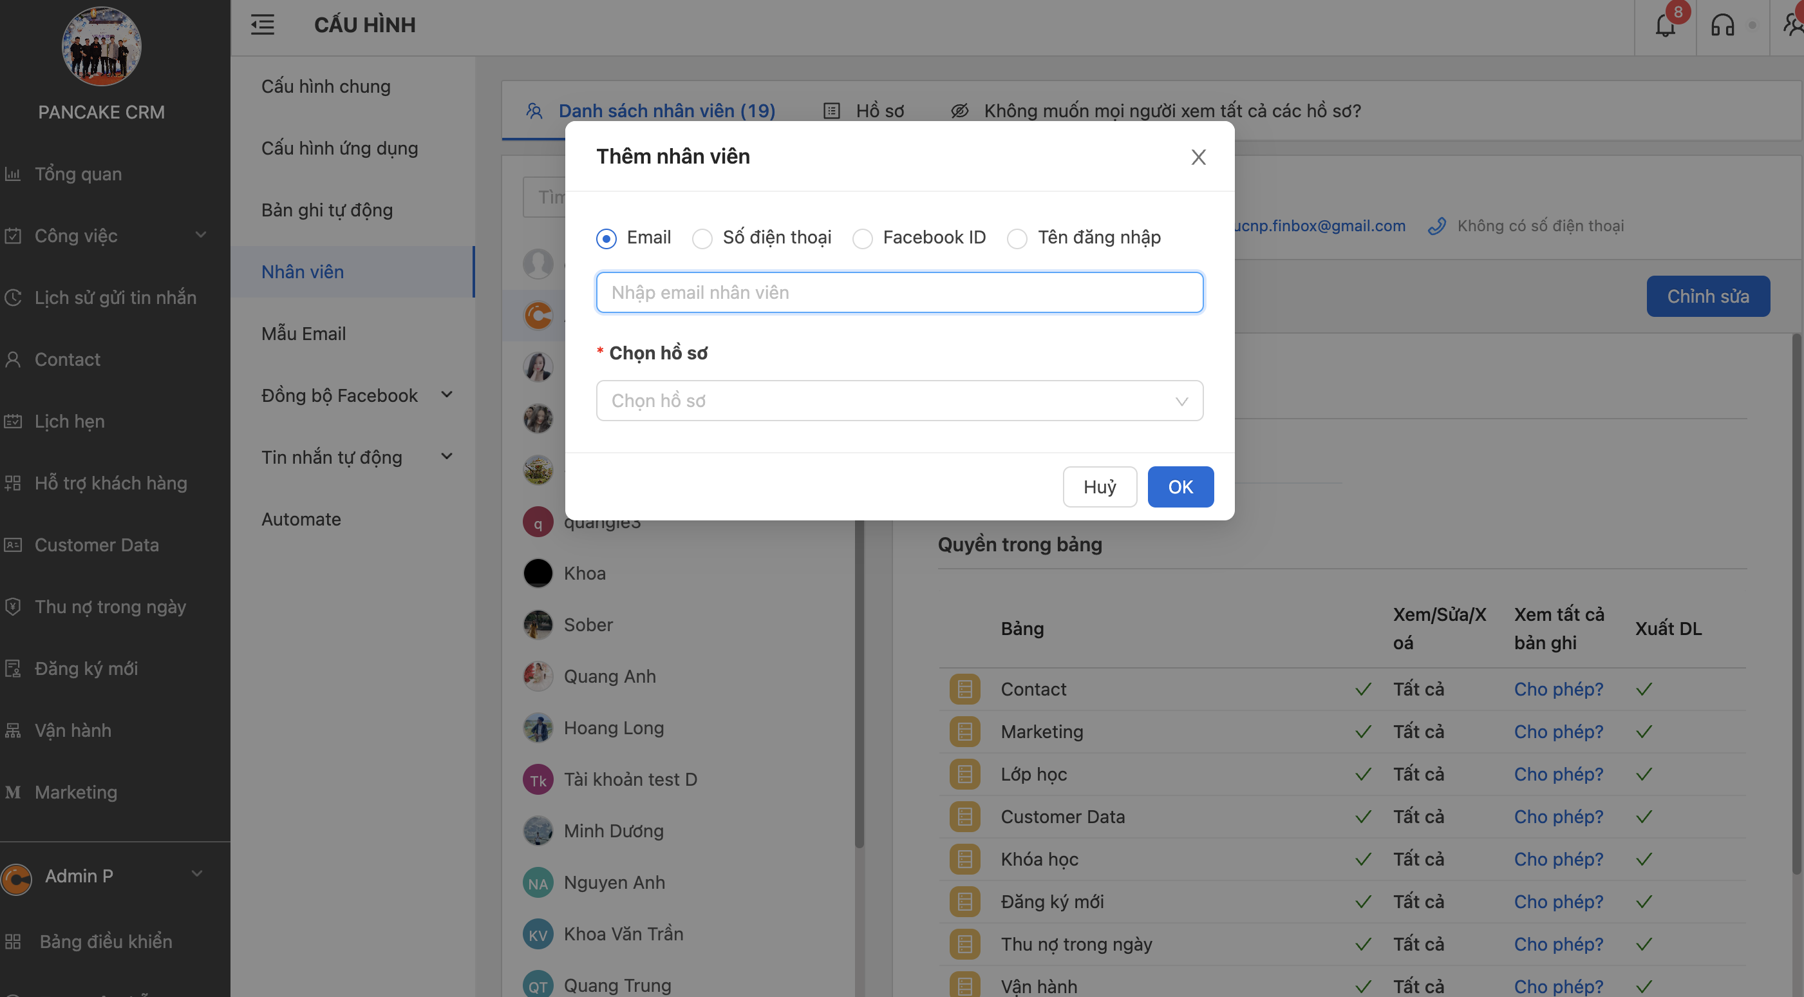Open Bảng điều khiển dashboard icon

pos(14,941)
